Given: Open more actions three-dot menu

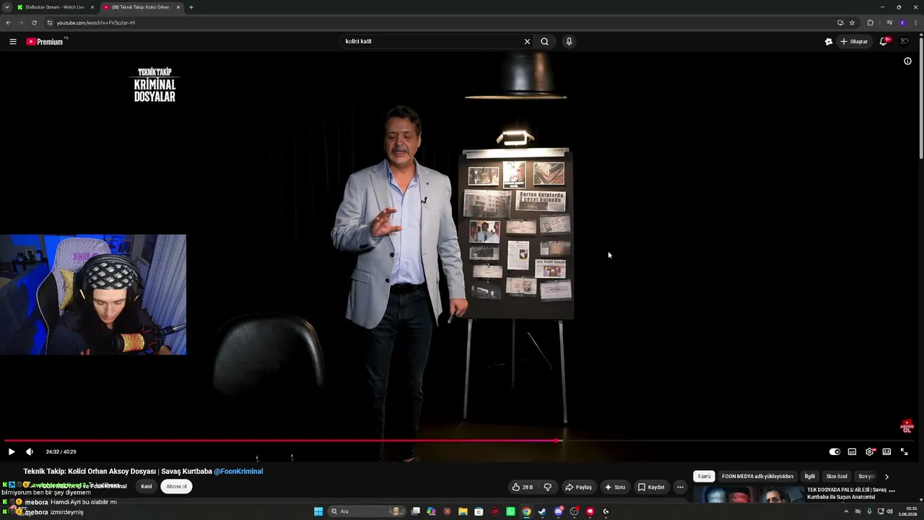Looking at the screenshot, I should (x=680, y=487).
